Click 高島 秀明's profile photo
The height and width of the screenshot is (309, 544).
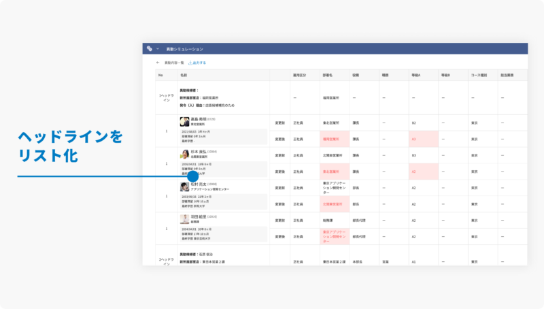(184, 122)
